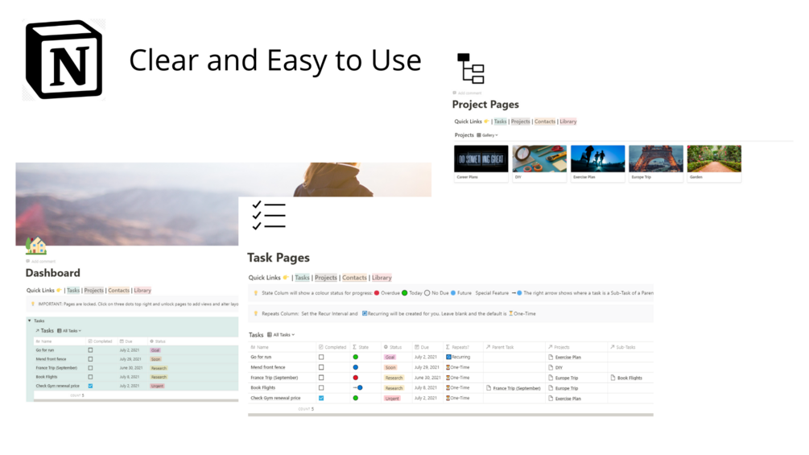Click the France Trip (September) parent task page icon

point(489,388)
